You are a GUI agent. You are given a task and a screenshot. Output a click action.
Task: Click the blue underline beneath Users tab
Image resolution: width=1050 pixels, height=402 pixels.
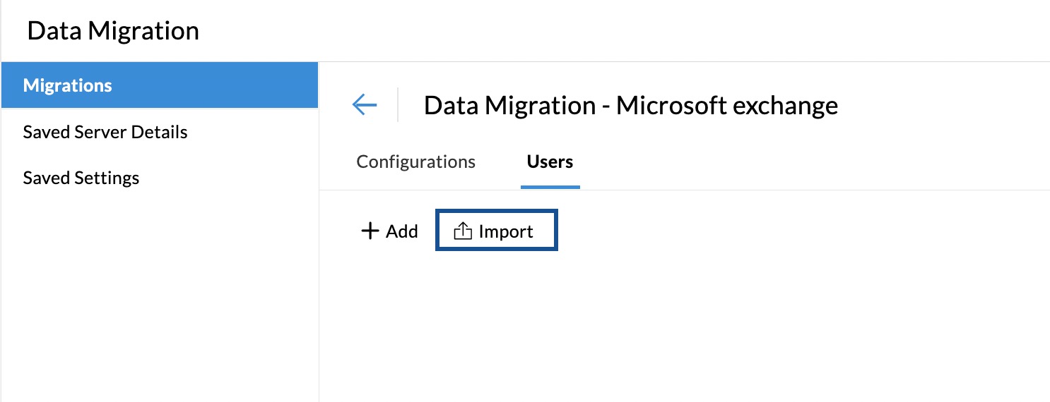click(550, 187)
